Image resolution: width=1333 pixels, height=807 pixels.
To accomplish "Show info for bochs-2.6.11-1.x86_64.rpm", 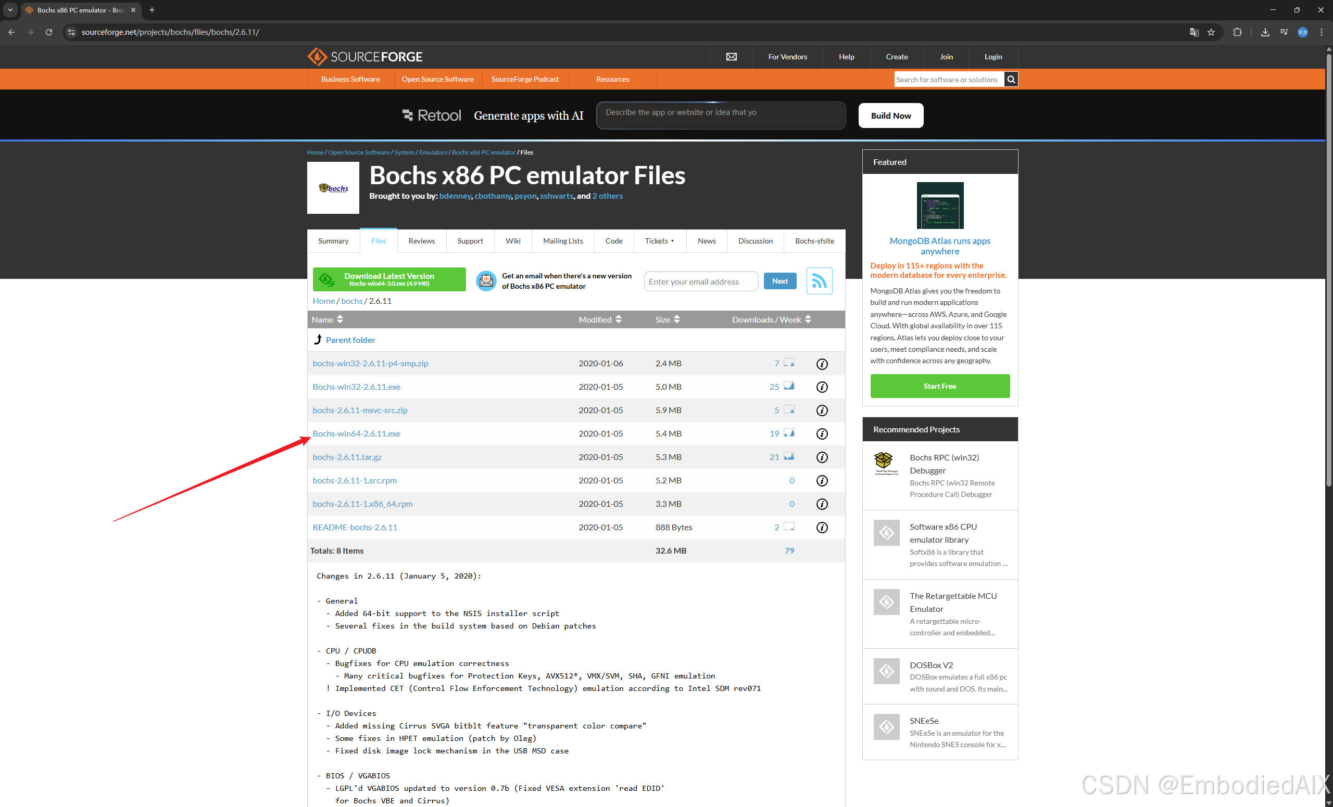I will [822, 504].
